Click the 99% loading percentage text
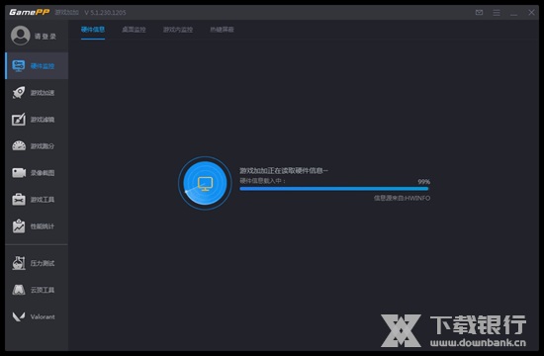This screenshot has width=544, height=356. point(424,182)
